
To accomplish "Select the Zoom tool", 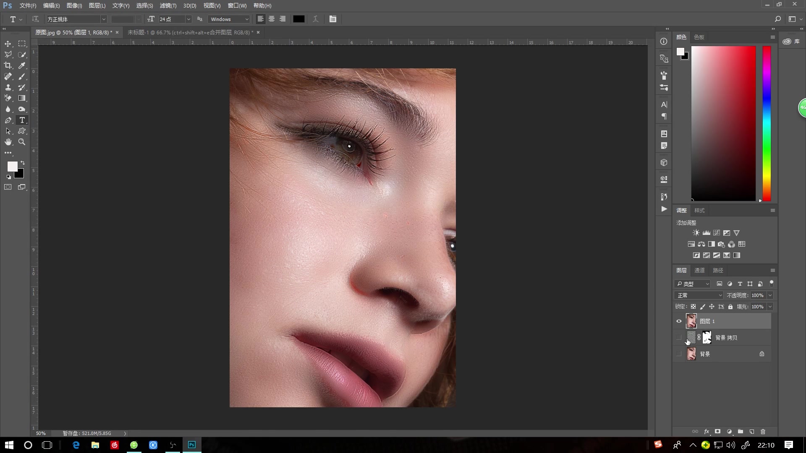I will [22, 142].
